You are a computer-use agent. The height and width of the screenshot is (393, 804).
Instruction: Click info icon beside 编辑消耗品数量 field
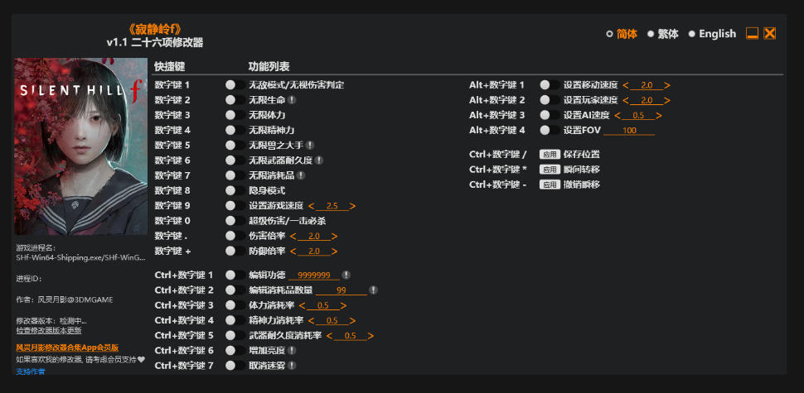pyautogui.click(x=373, y=290)
